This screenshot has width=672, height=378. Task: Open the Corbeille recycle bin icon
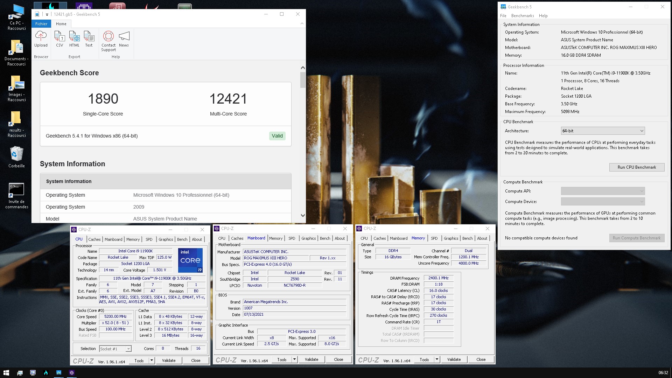point(16,157)
